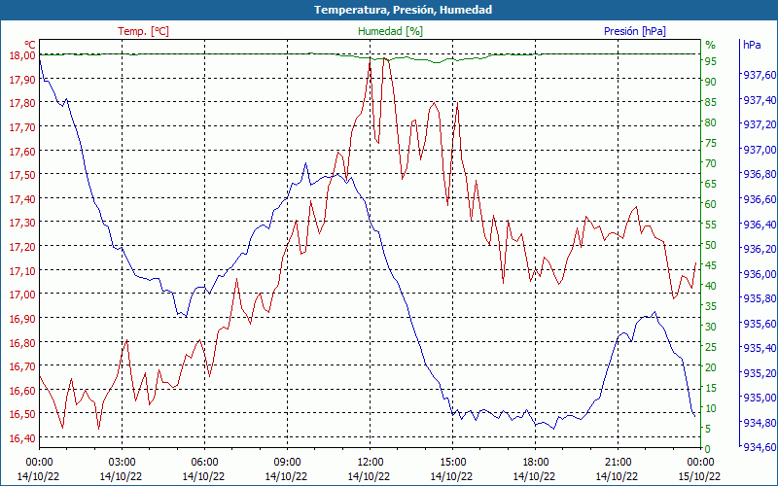The height and width of the screenshot is (486, 778).
Task: Click the 934,60 pressure axis value
Action: [760, 447]
